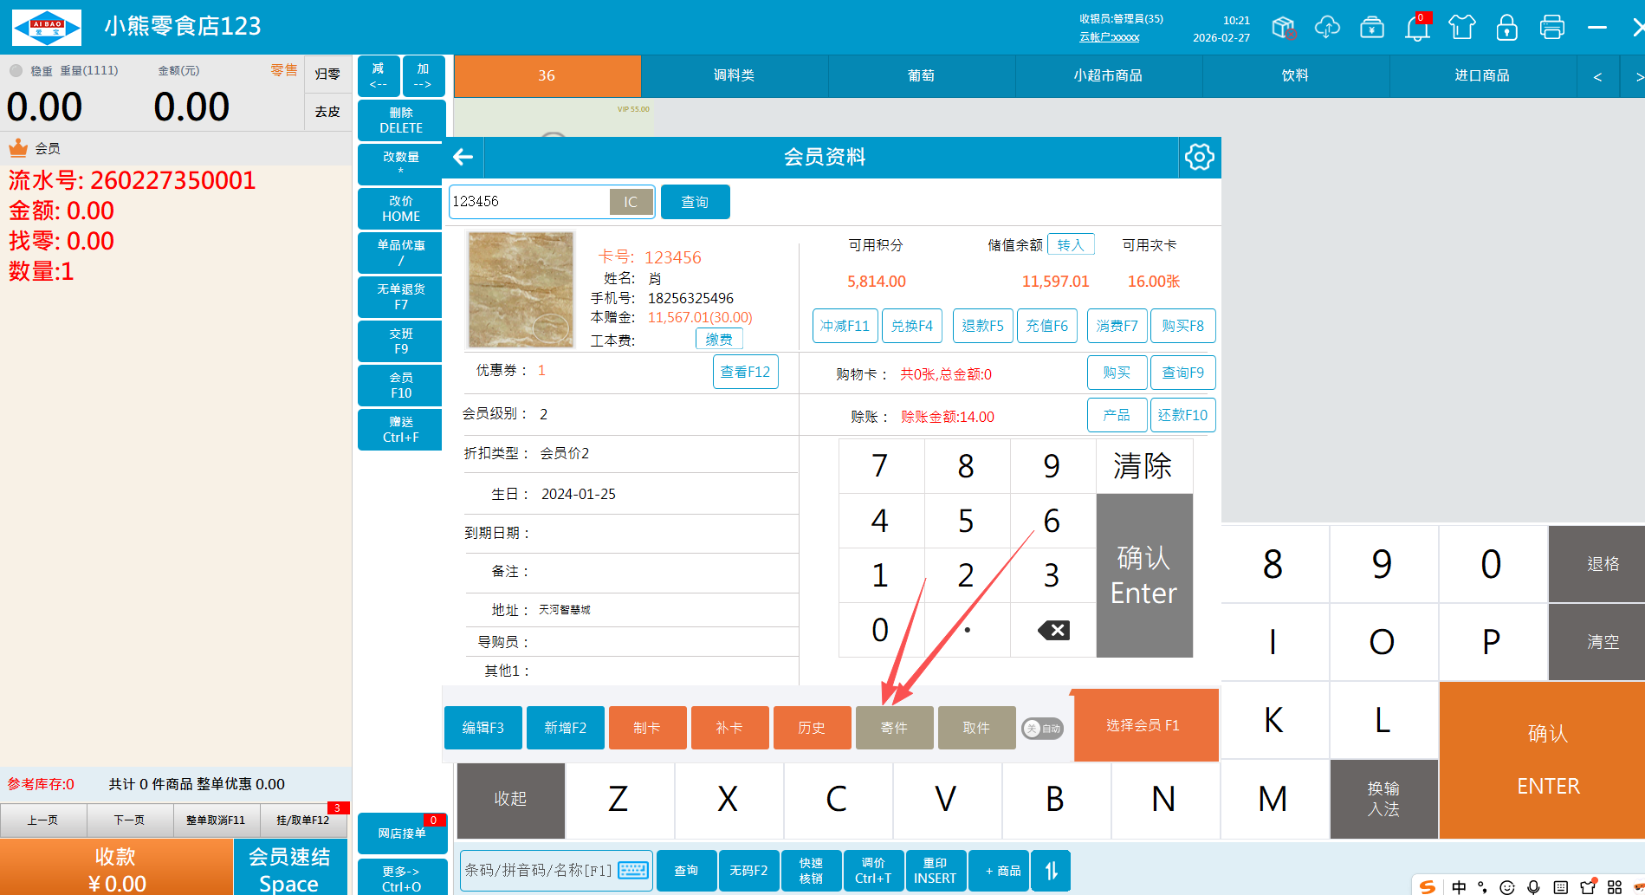Click the lock screen icon
The image size is (1645, 895).
coord(1506,28)
